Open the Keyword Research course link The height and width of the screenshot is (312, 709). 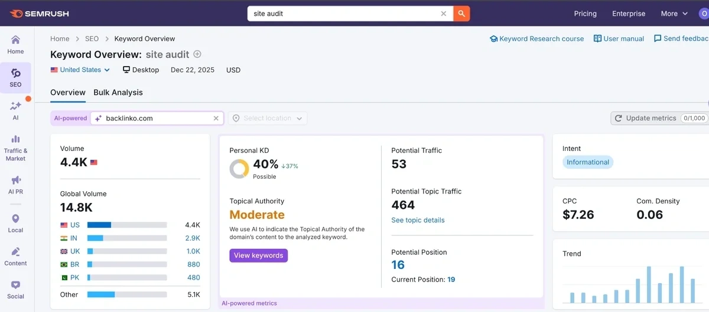click(x=536, y=38)
